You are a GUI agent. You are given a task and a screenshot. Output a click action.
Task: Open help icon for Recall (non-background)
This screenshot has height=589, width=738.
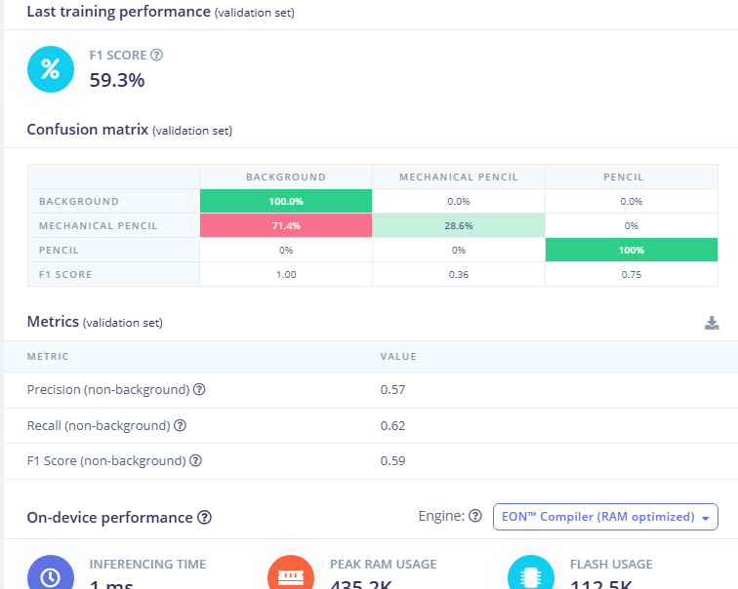click(180, 425)
